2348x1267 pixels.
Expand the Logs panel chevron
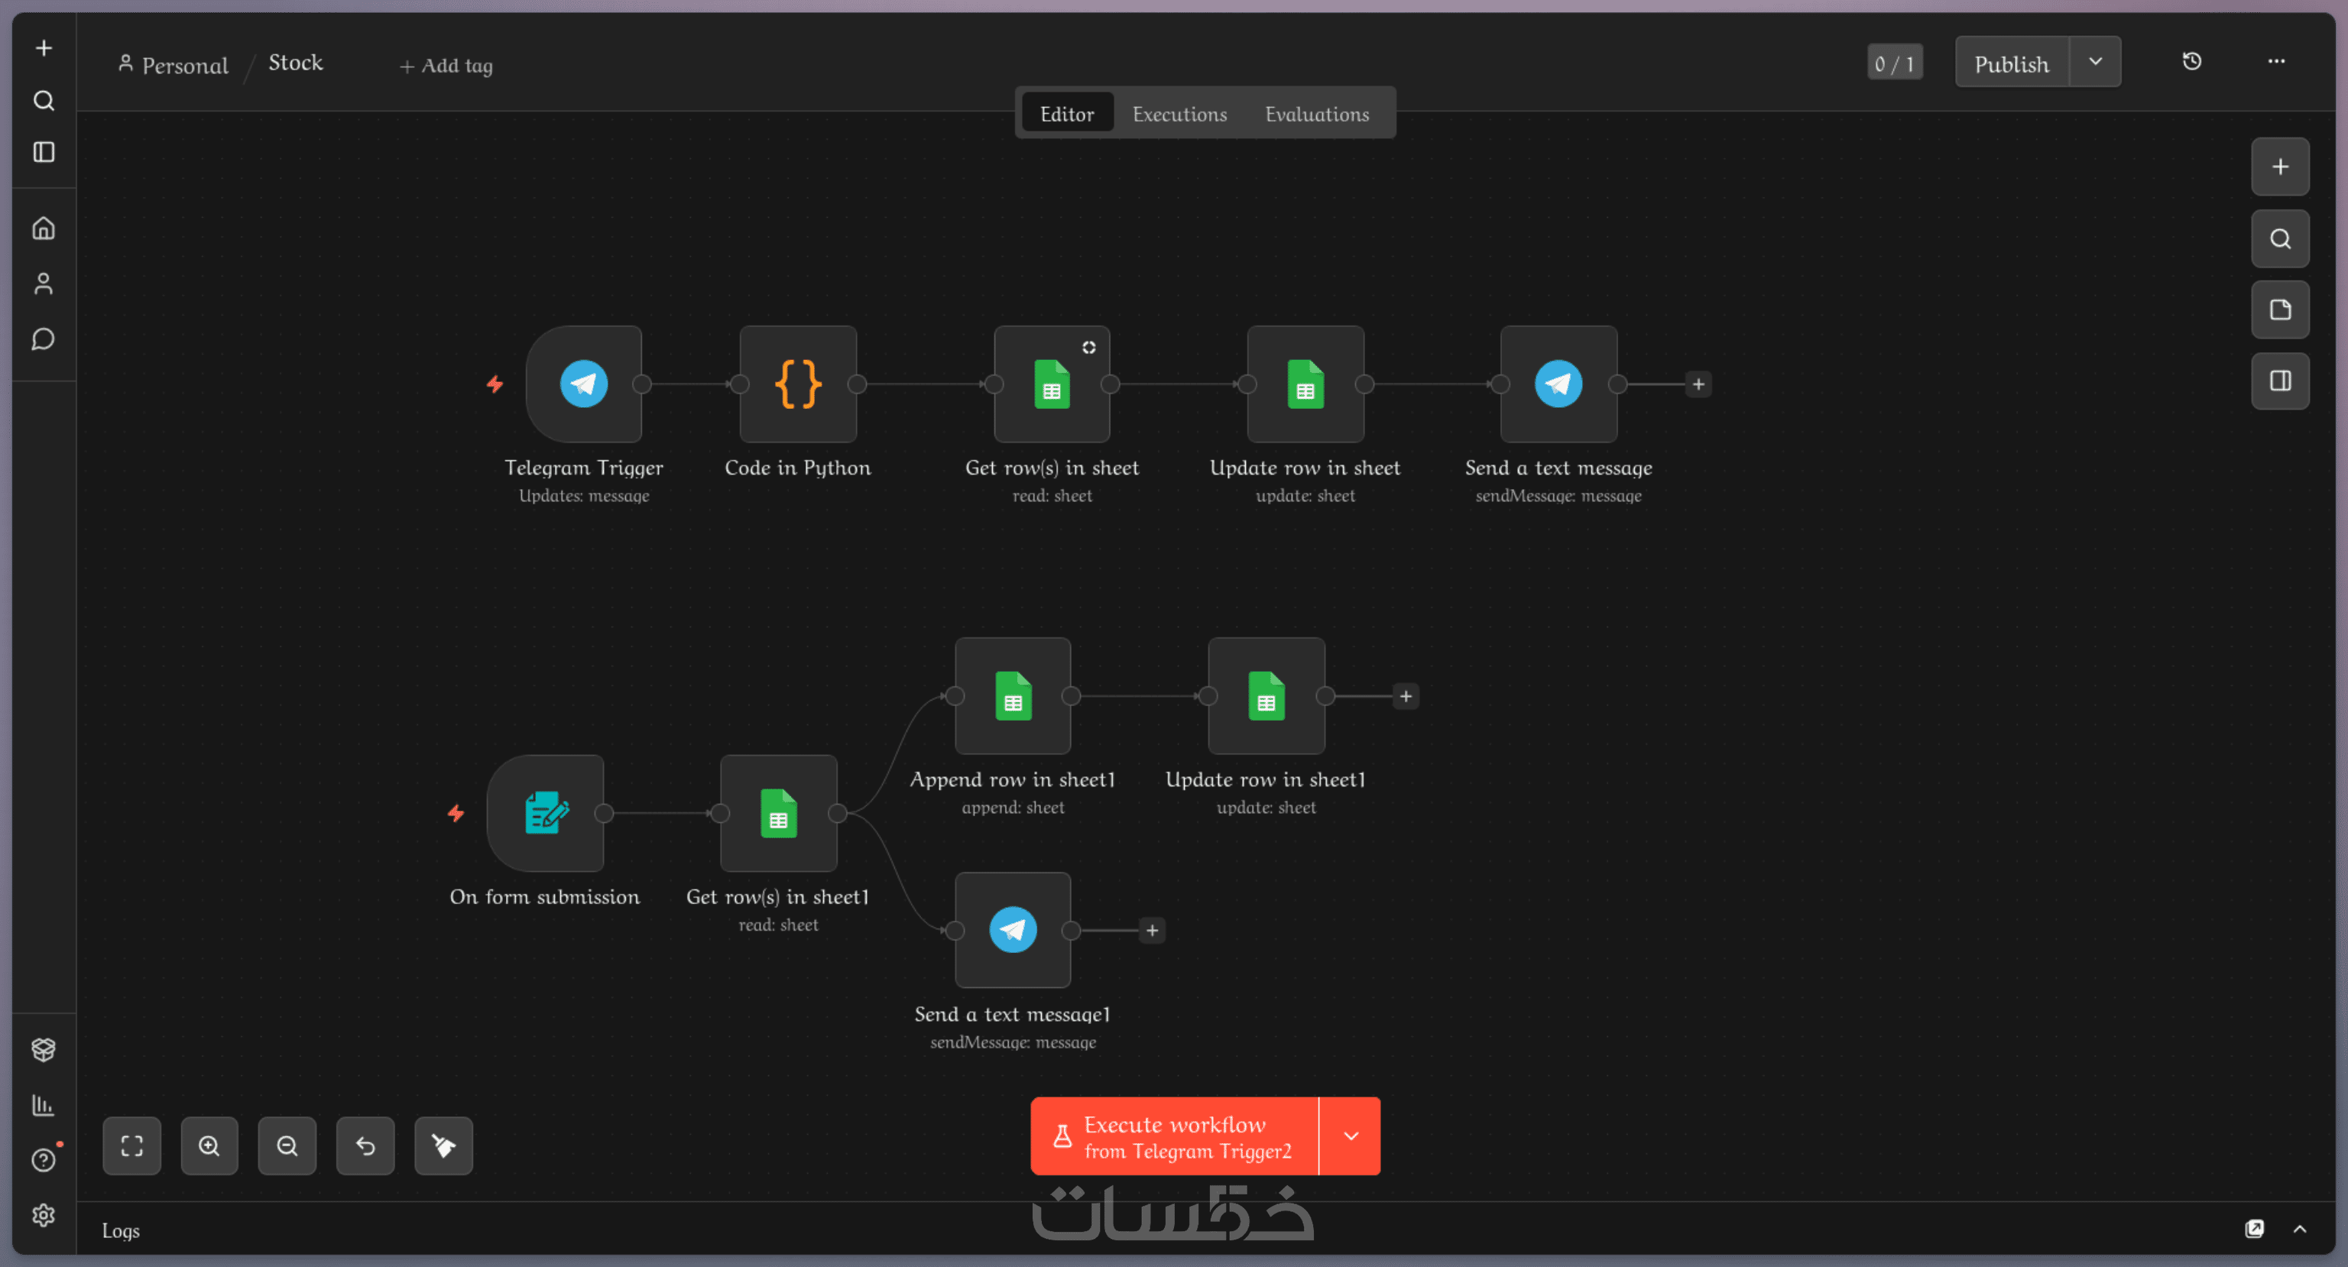2300,1229
